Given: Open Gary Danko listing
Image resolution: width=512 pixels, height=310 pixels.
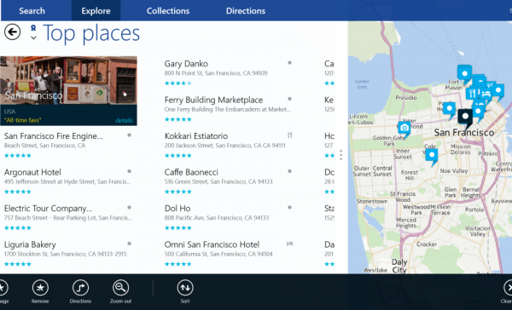Looking at the screenshot, I should pos(228,73).
